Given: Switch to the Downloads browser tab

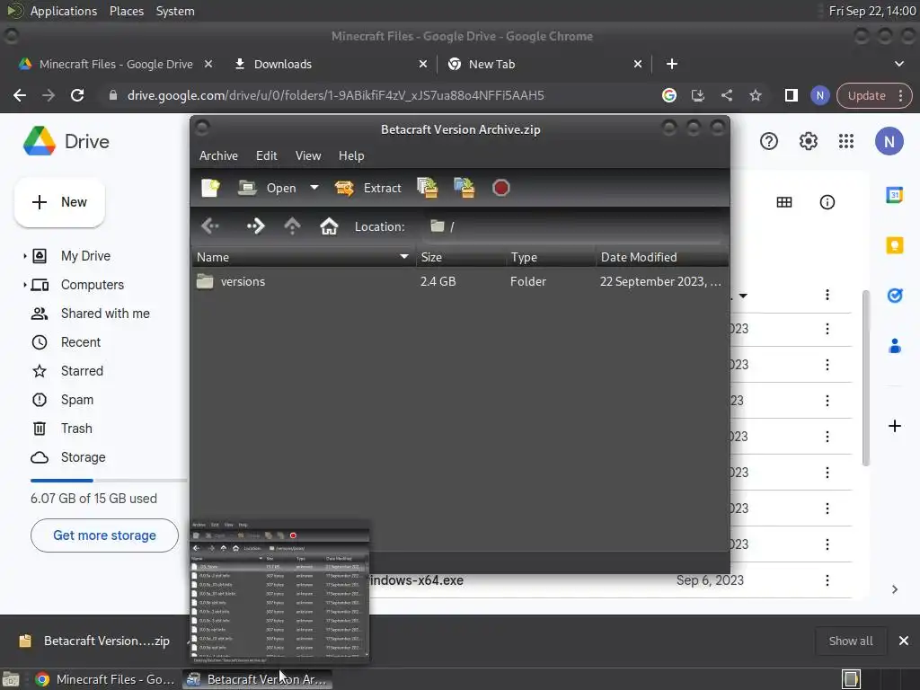Looking at the screenshot, I should [x=332, y=64].
